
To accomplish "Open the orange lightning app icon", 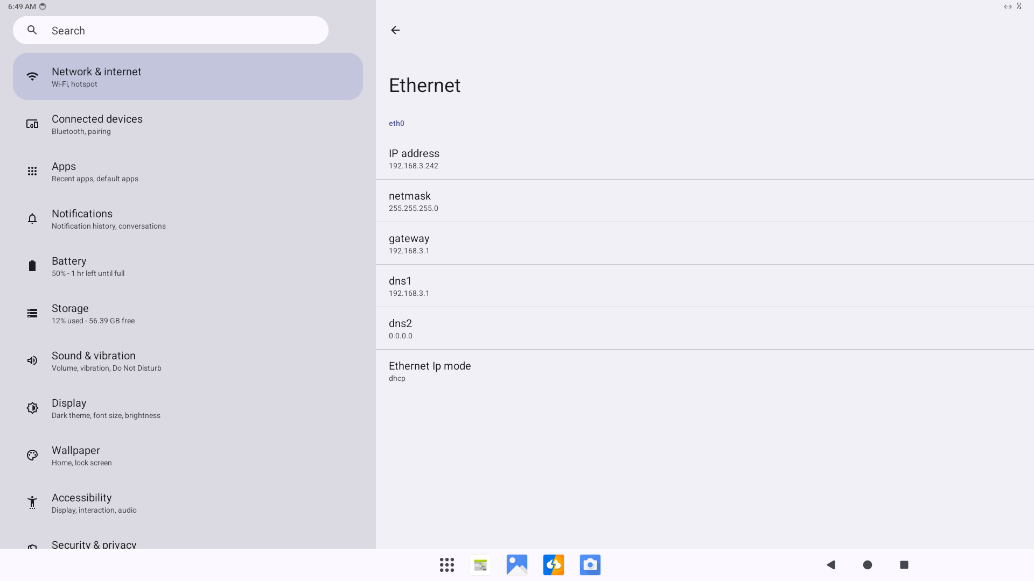I will tap(553, 565).
